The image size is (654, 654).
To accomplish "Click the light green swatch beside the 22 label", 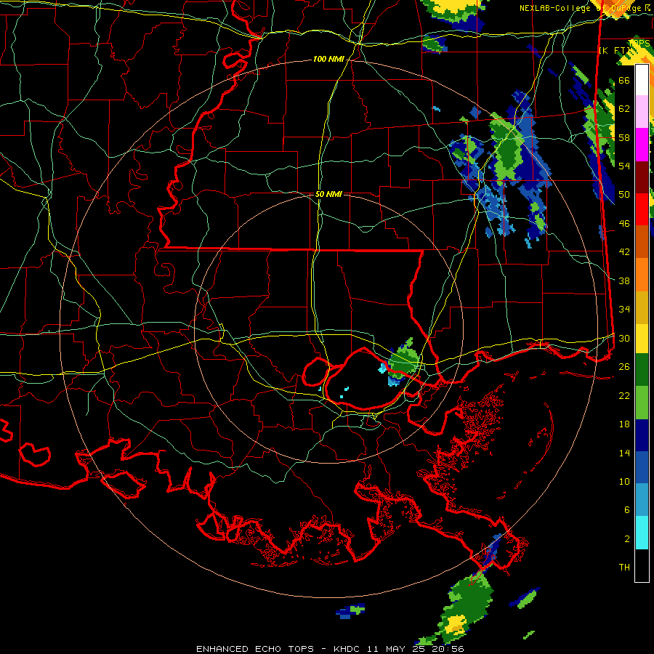I will (x=642, y=403).
